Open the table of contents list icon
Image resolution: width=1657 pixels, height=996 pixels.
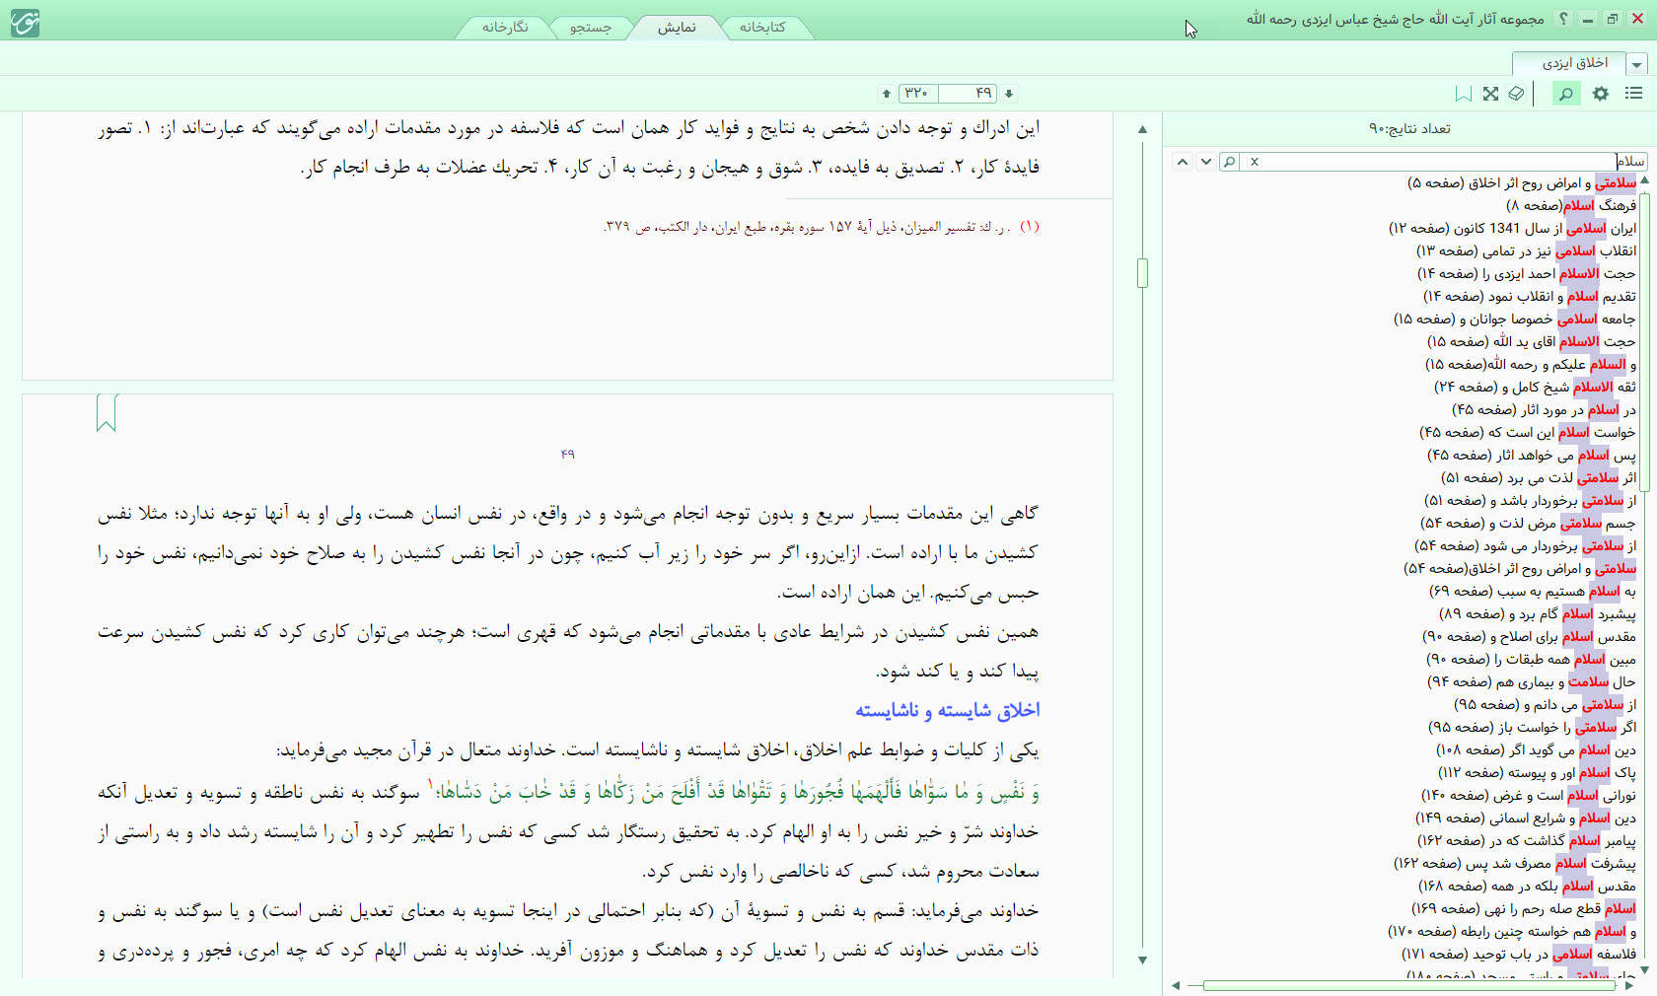click(x=1634, y=94)
